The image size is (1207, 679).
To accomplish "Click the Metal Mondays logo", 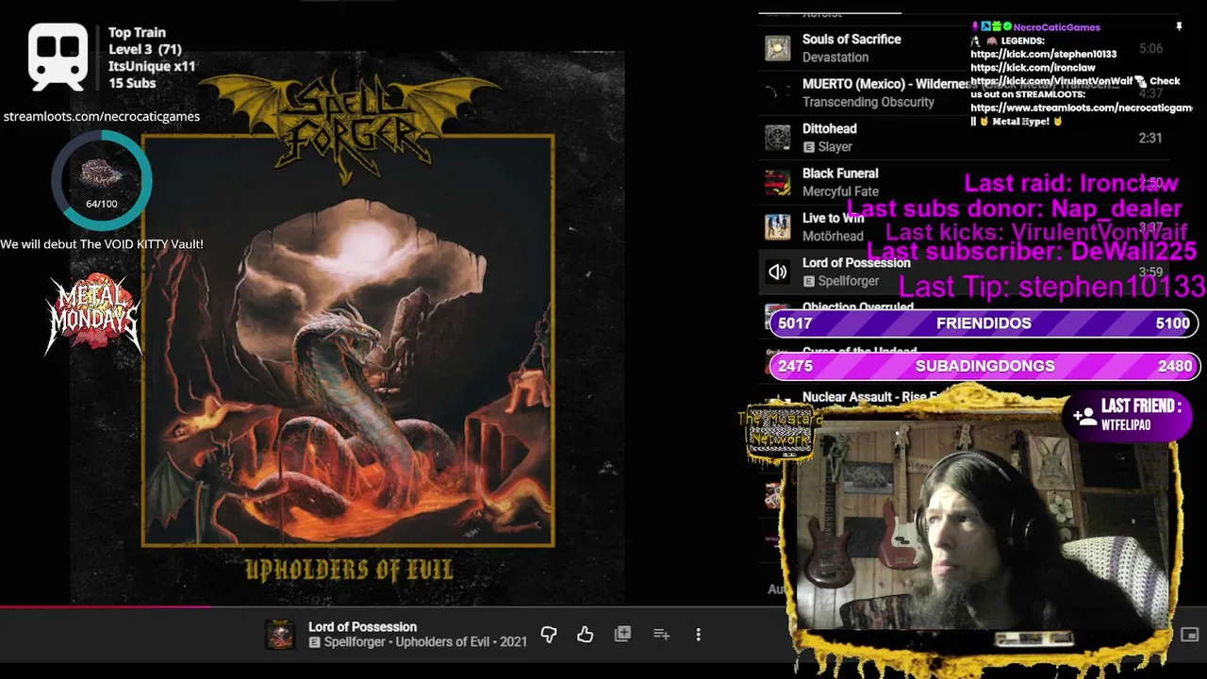I will click(x=93, y=316).
